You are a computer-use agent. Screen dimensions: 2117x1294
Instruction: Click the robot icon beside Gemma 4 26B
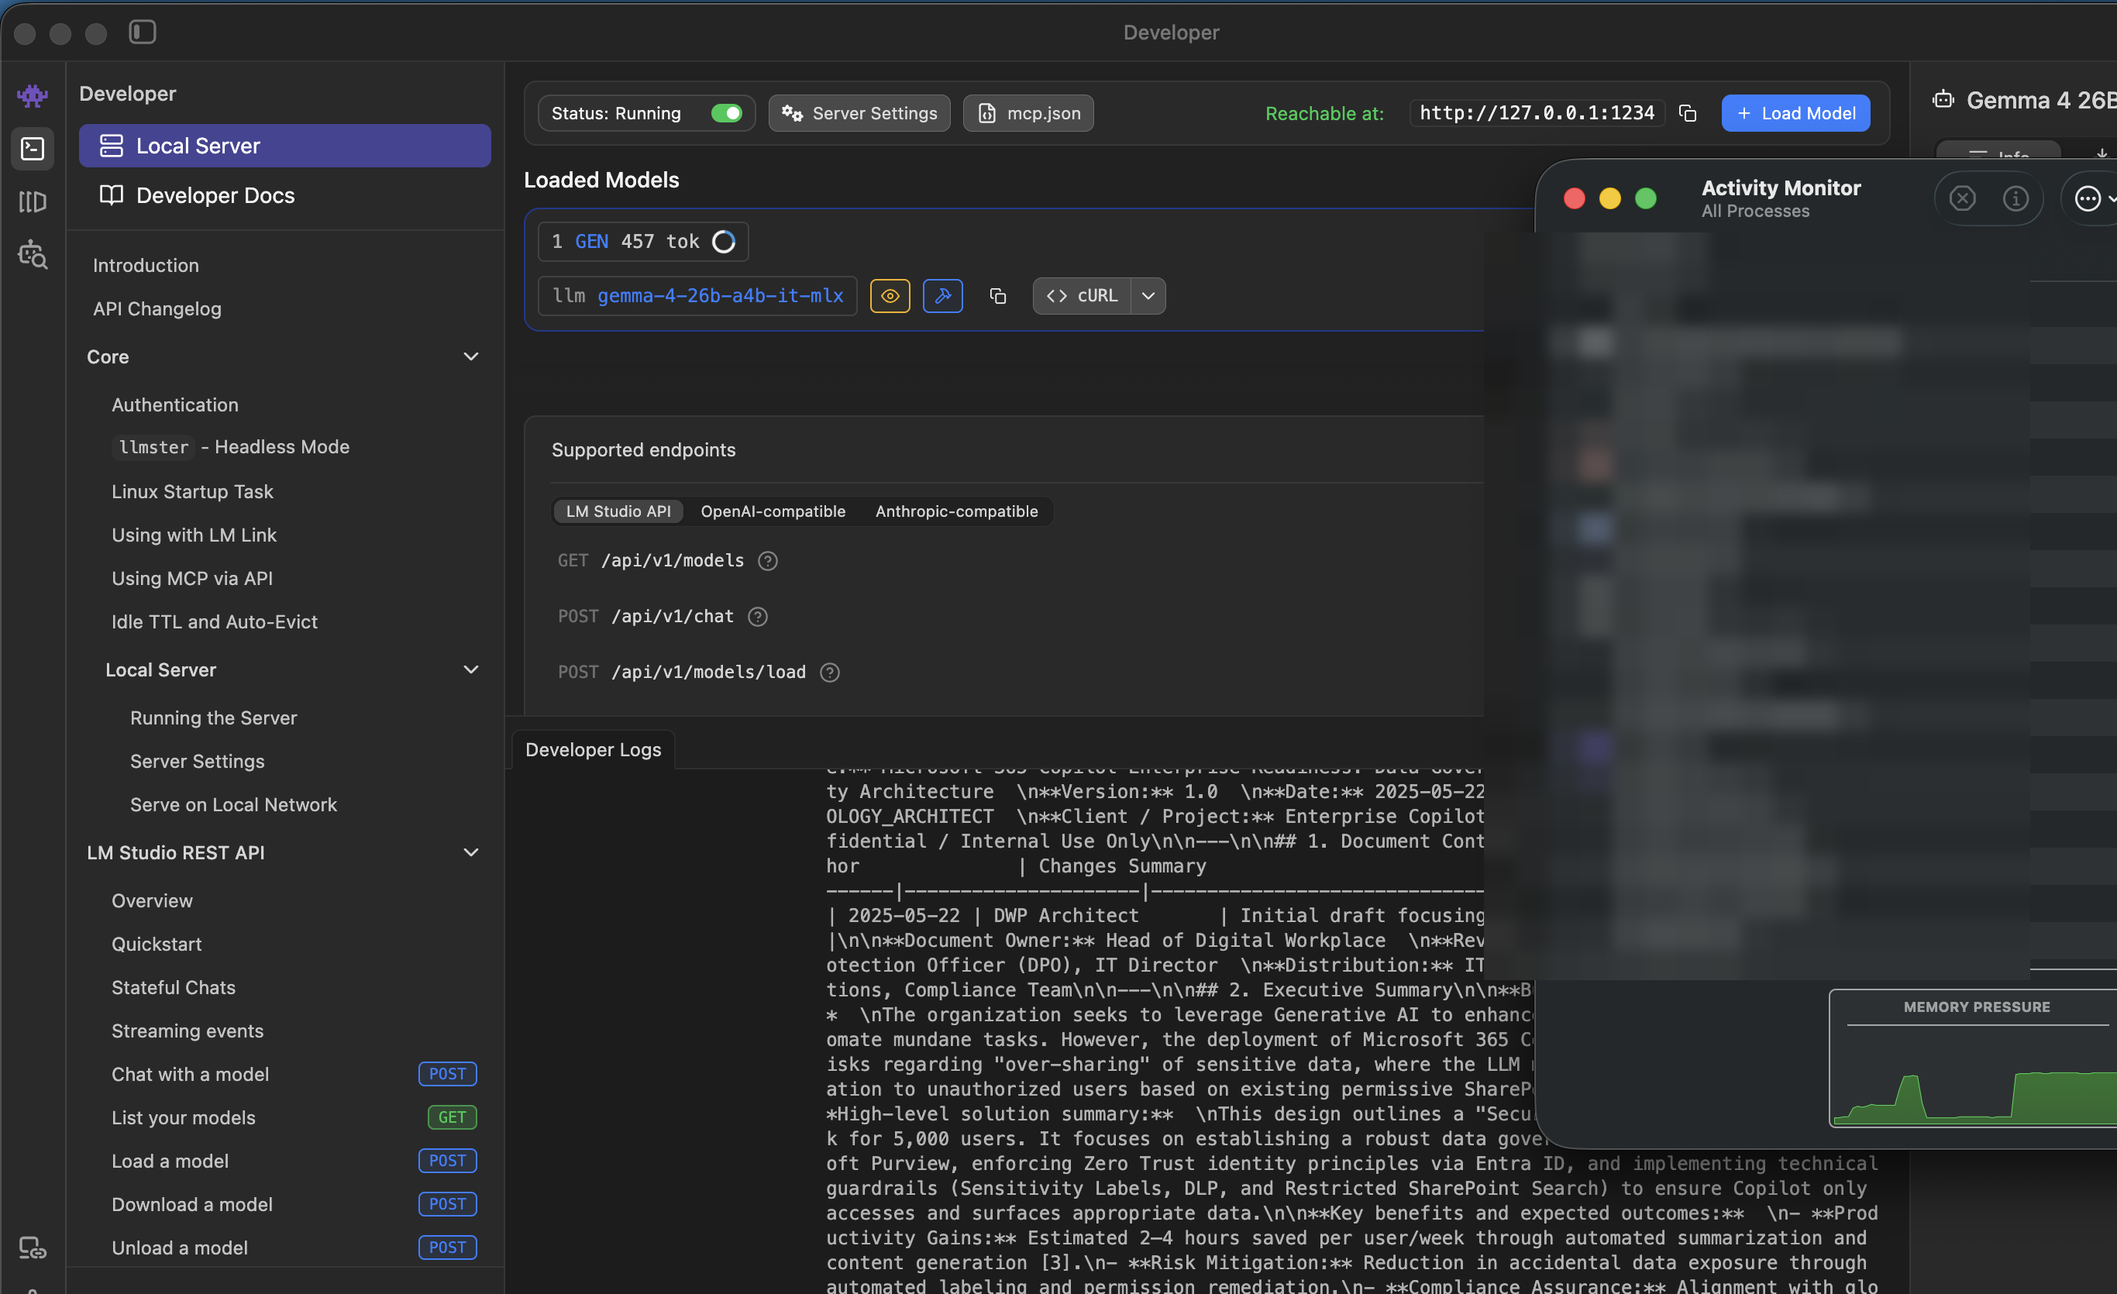[1943, 101]
